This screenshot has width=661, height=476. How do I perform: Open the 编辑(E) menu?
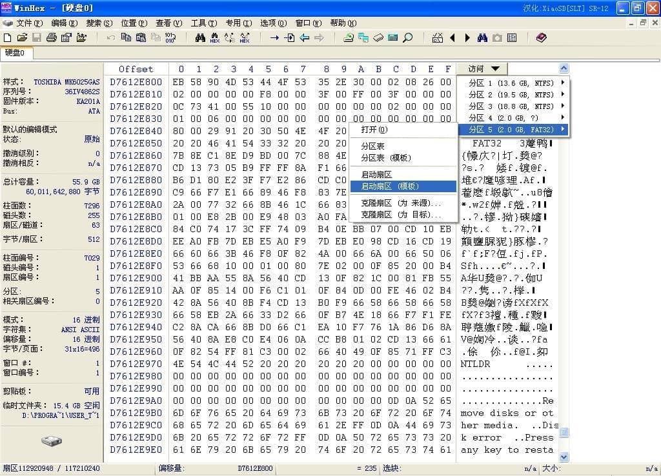[x=65, y=23]
